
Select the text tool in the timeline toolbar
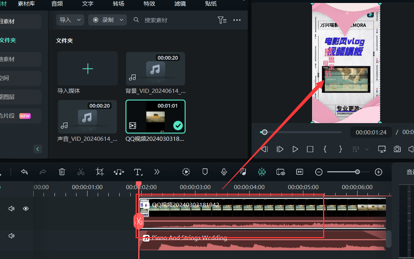(138, 172)
